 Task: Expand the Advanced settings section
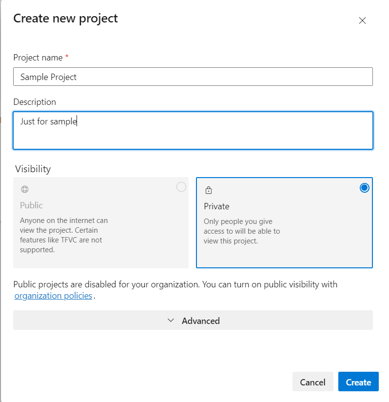pos(193,320)
